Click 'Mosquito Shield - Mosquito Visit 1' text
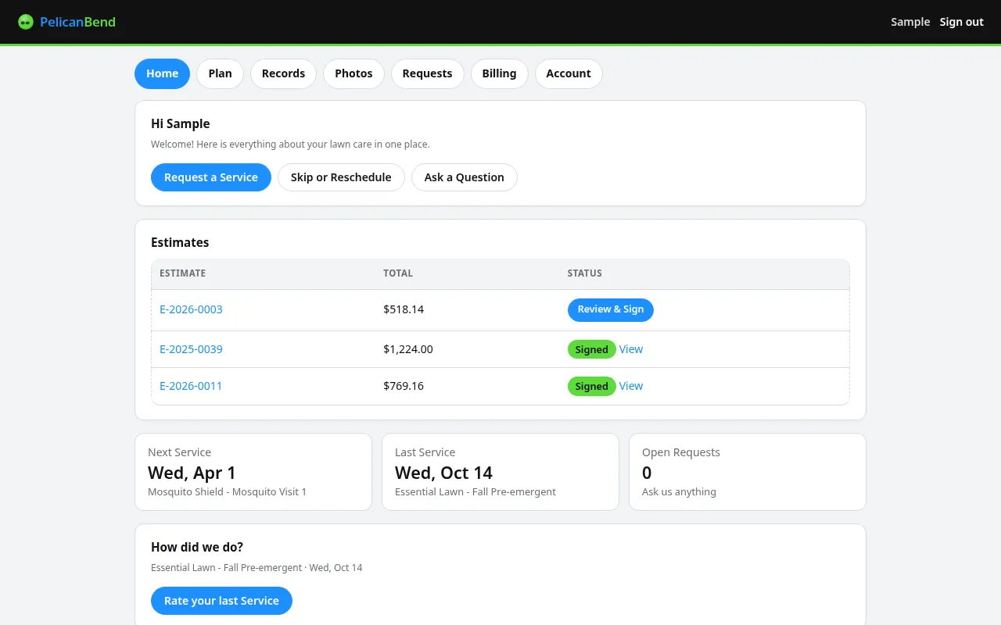Image resolution: width=1001 pixels, height=625 pixels. tap(228, 492)
